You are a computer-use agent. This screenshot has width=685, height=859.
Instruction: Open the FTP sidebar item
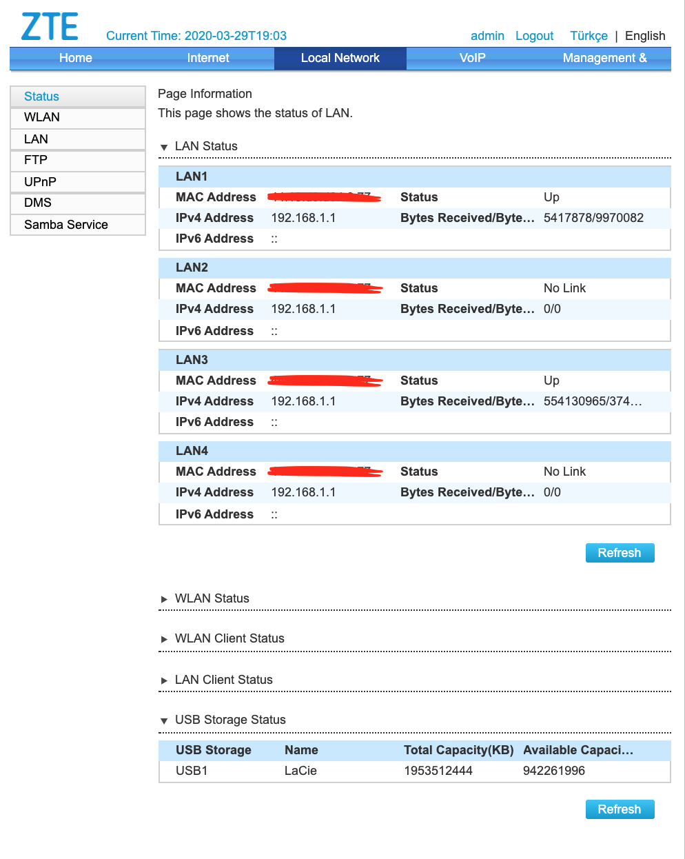(x=78, y=160)
